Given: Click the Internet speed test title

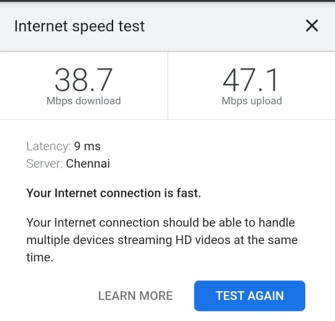Looking at the screenshot, I should click(x=80, y=27).
